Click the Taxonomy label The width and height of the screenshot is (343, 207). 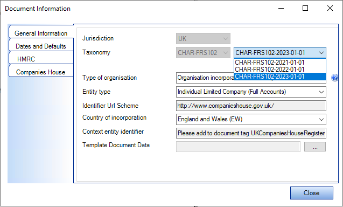[x=96, y=52]
